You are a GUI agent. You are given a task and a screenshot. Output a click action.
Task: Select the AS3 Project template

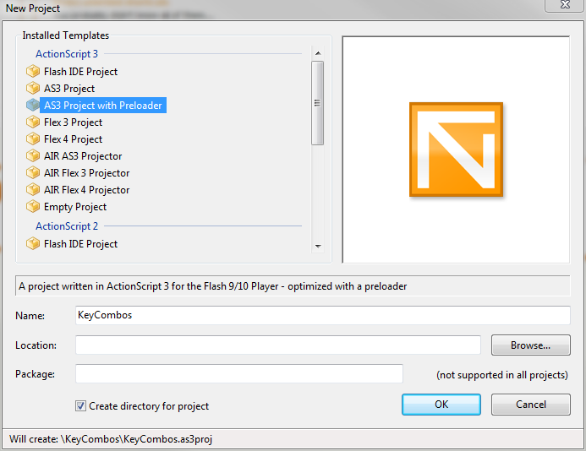[x=69, y=89]
